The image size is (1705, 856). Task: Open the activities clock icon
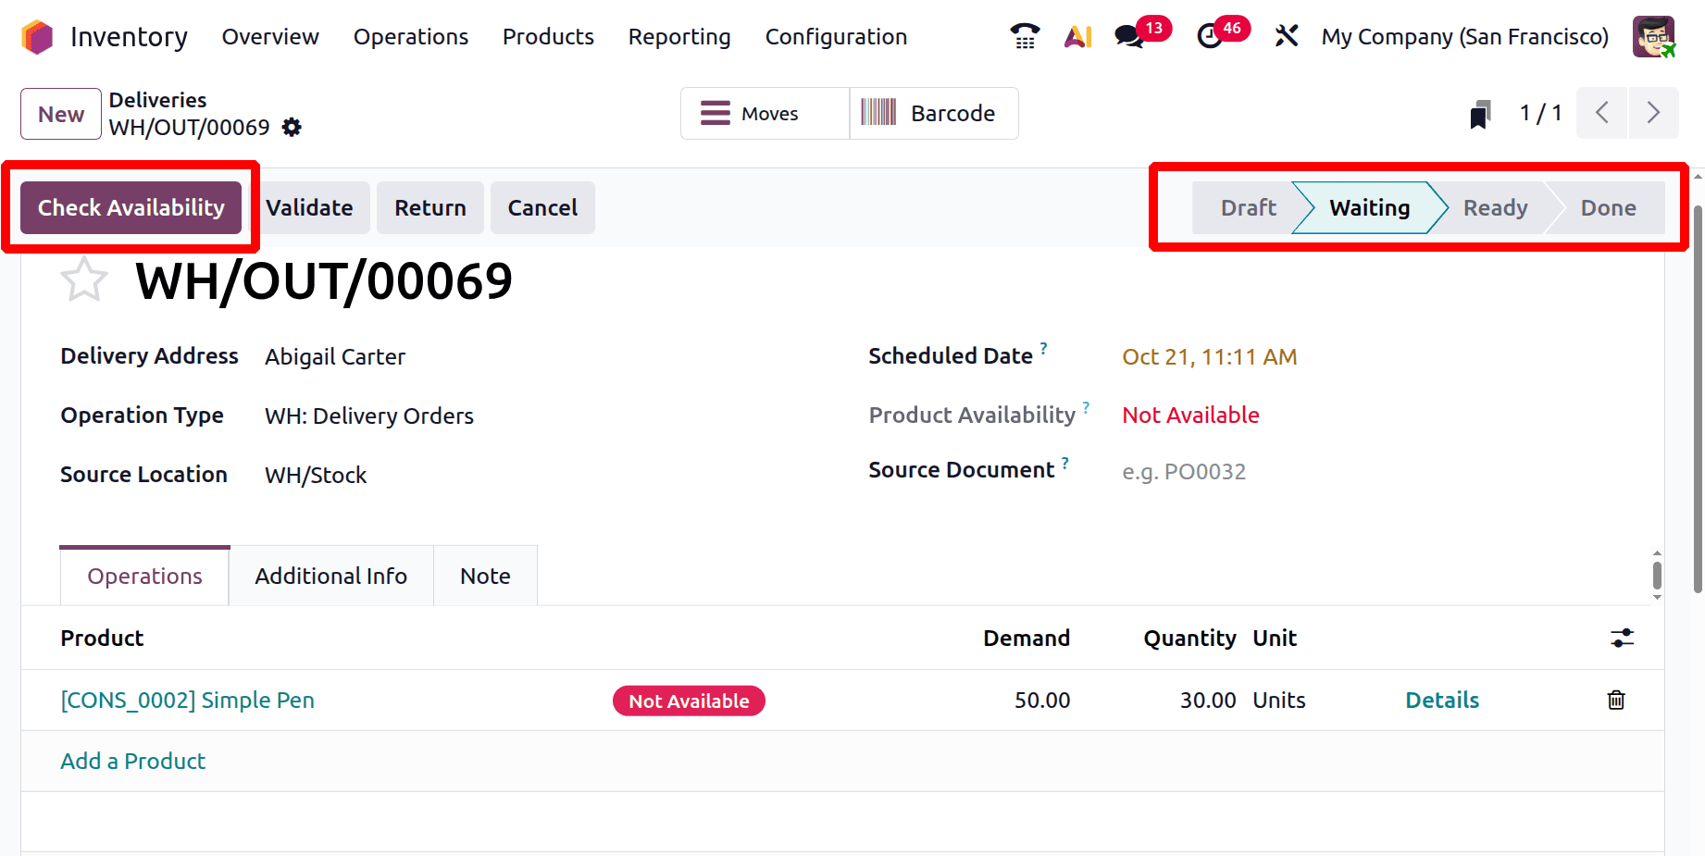(1210, 36)
